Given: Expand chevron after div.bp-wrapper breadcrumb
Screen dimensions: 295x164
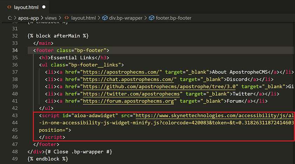Looking at the screenshot, I should [x=146, y=18].
